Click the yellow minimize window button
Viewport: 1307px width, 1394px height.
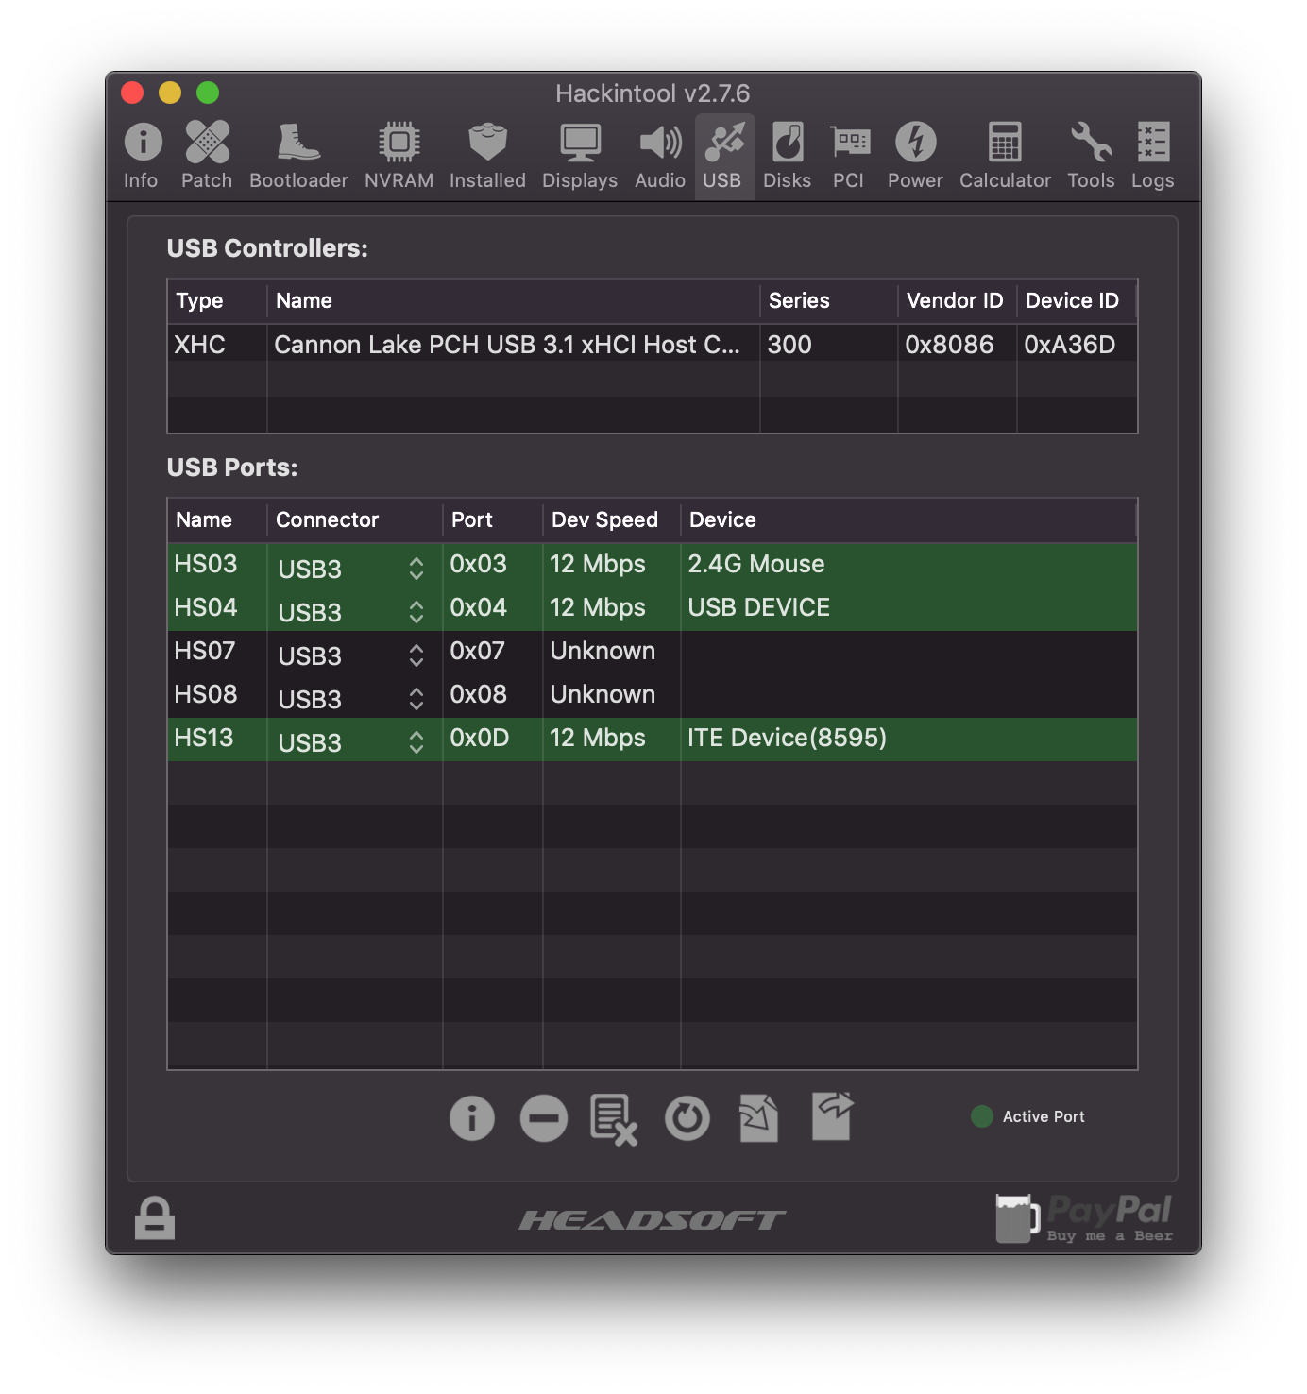[170, 93]
